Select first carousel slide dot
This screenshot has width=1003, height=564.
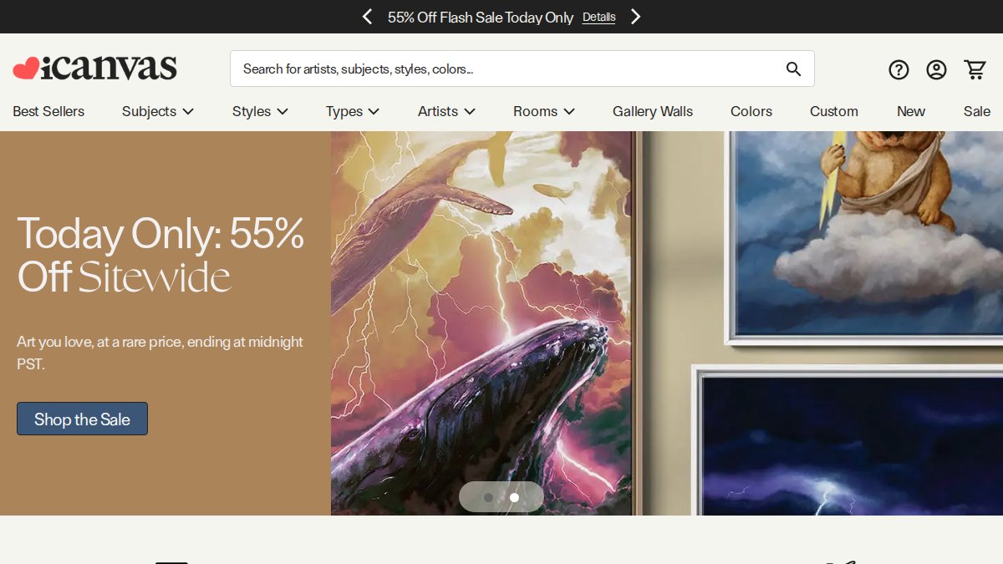click(488, 497)
